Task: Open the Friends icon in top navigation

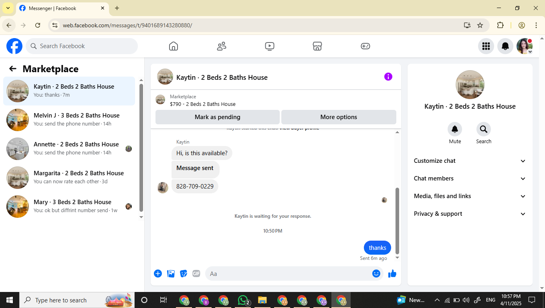Action: pos(222,46)
